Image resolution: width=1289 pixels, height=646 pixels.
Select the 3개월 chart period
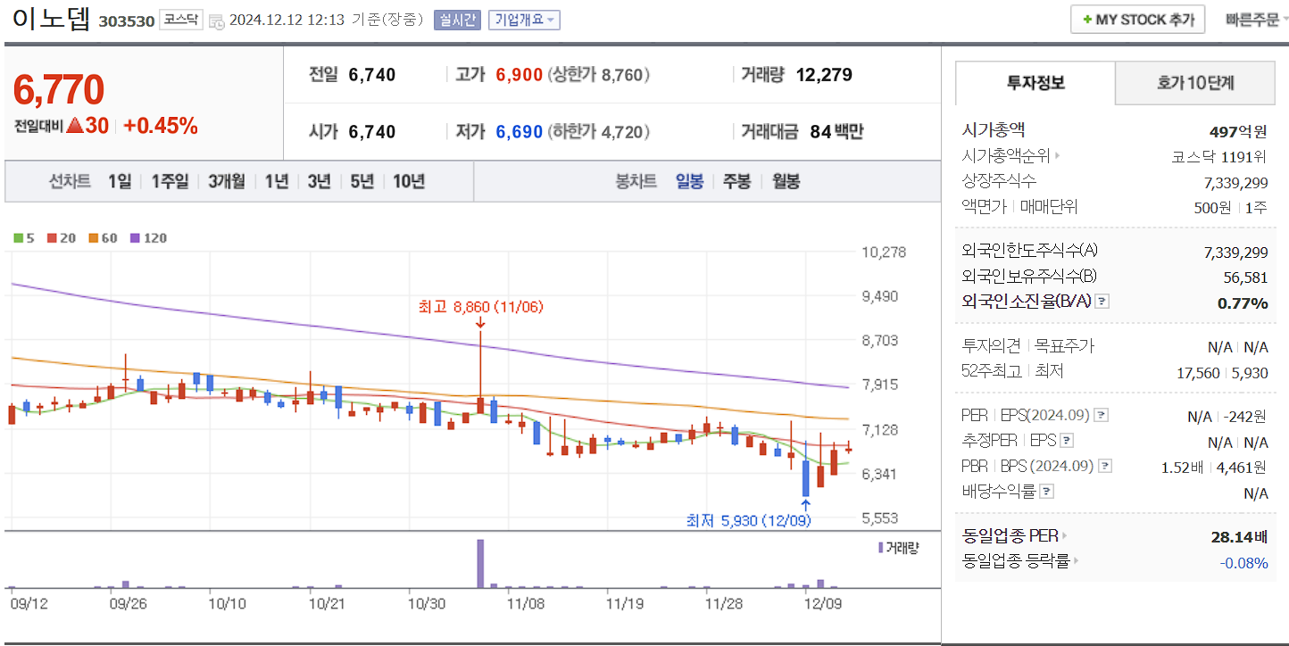point(227,181)
